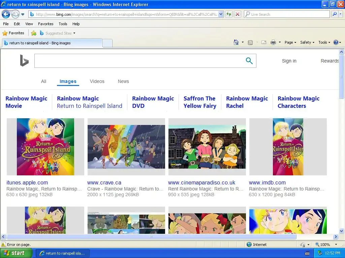Click the horizontal scrollbar right arrow
345x258 pixels.
tap(336, 237)
